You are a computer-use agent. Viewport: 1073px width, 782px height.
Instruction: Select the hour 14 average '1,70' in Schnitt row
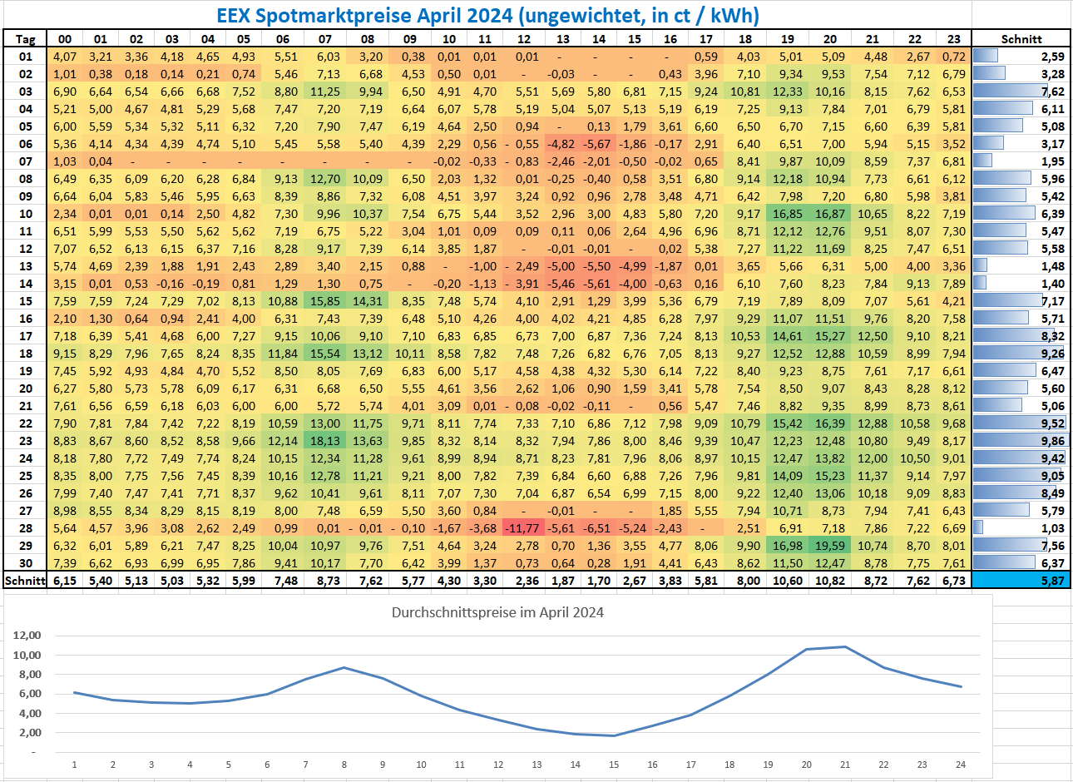pos(599,581)
